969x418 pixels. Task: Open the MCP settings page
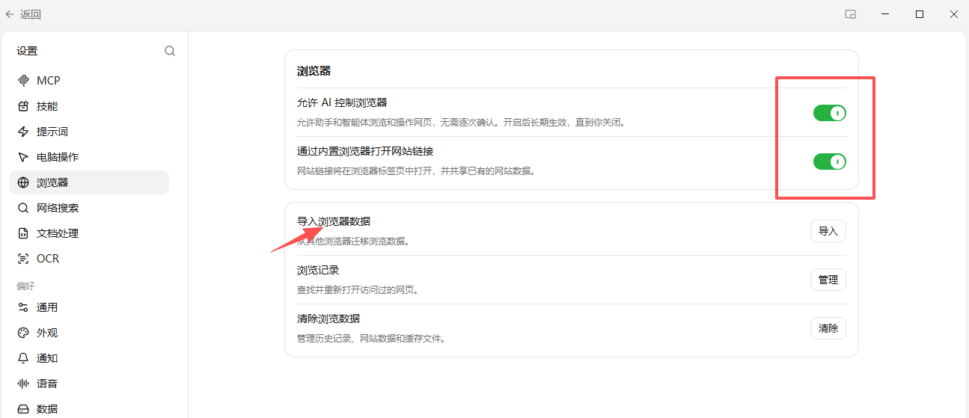(x=89, y=81)
